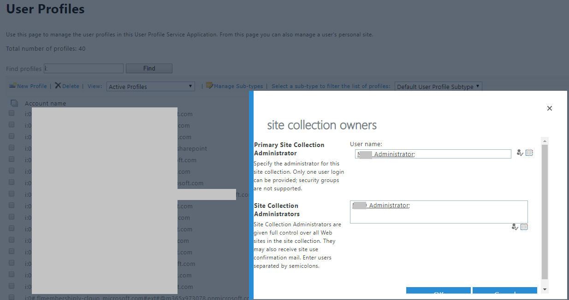
Task: Click the 'Total number of profiles: 40' text
Action: 46,48
